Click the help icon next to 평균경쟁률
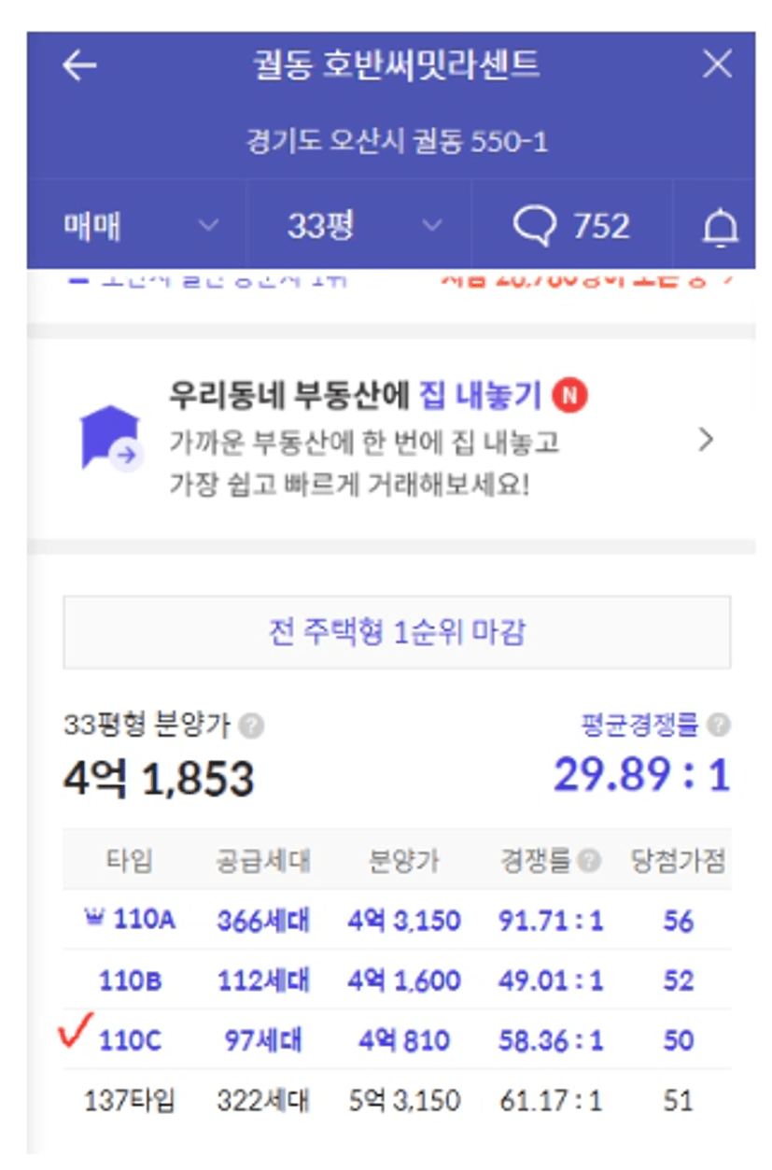 (x=719, y=725)
